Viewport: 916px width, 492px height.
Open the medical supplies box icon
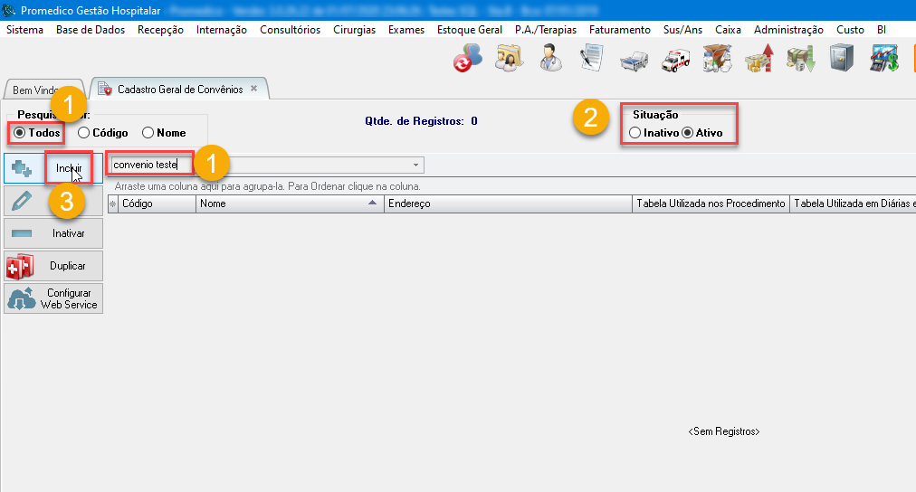click(716, 60)
